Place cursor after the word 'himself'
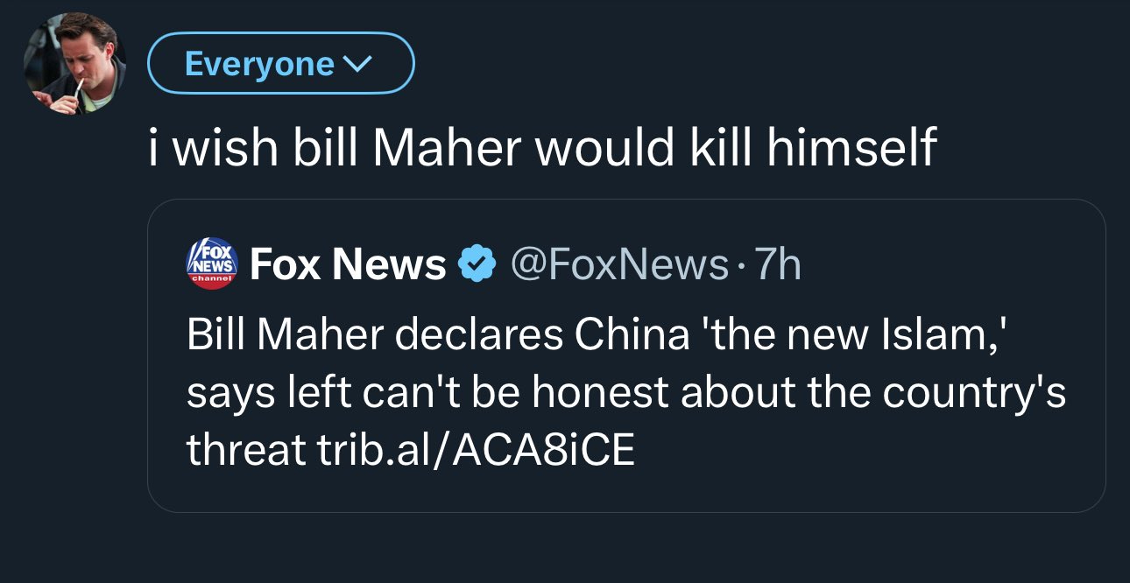This screenshot has height=583, width=1130. click(x=939, y=146)
